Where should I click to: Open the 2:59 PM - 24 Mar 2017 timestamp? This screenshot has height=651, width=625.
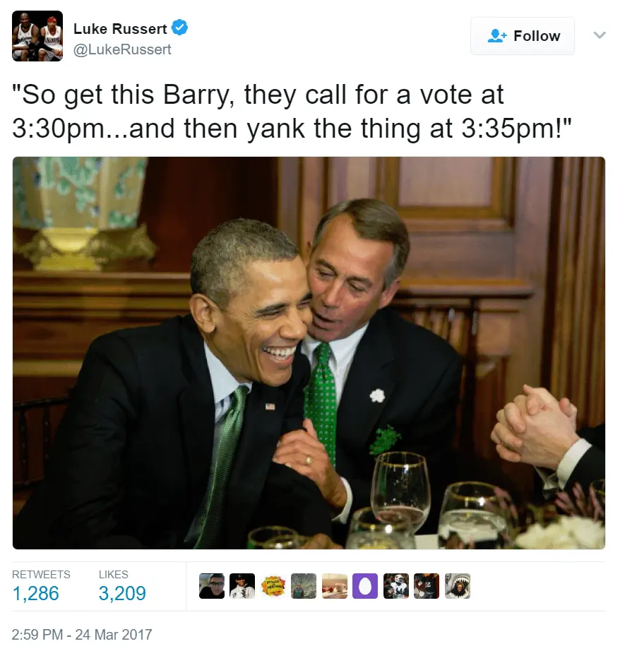pos(82,634)
